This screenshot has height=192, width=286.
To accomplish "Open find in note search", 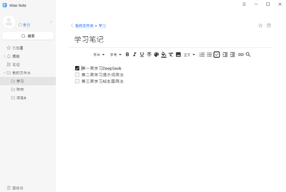I will (x=248, y=54).
